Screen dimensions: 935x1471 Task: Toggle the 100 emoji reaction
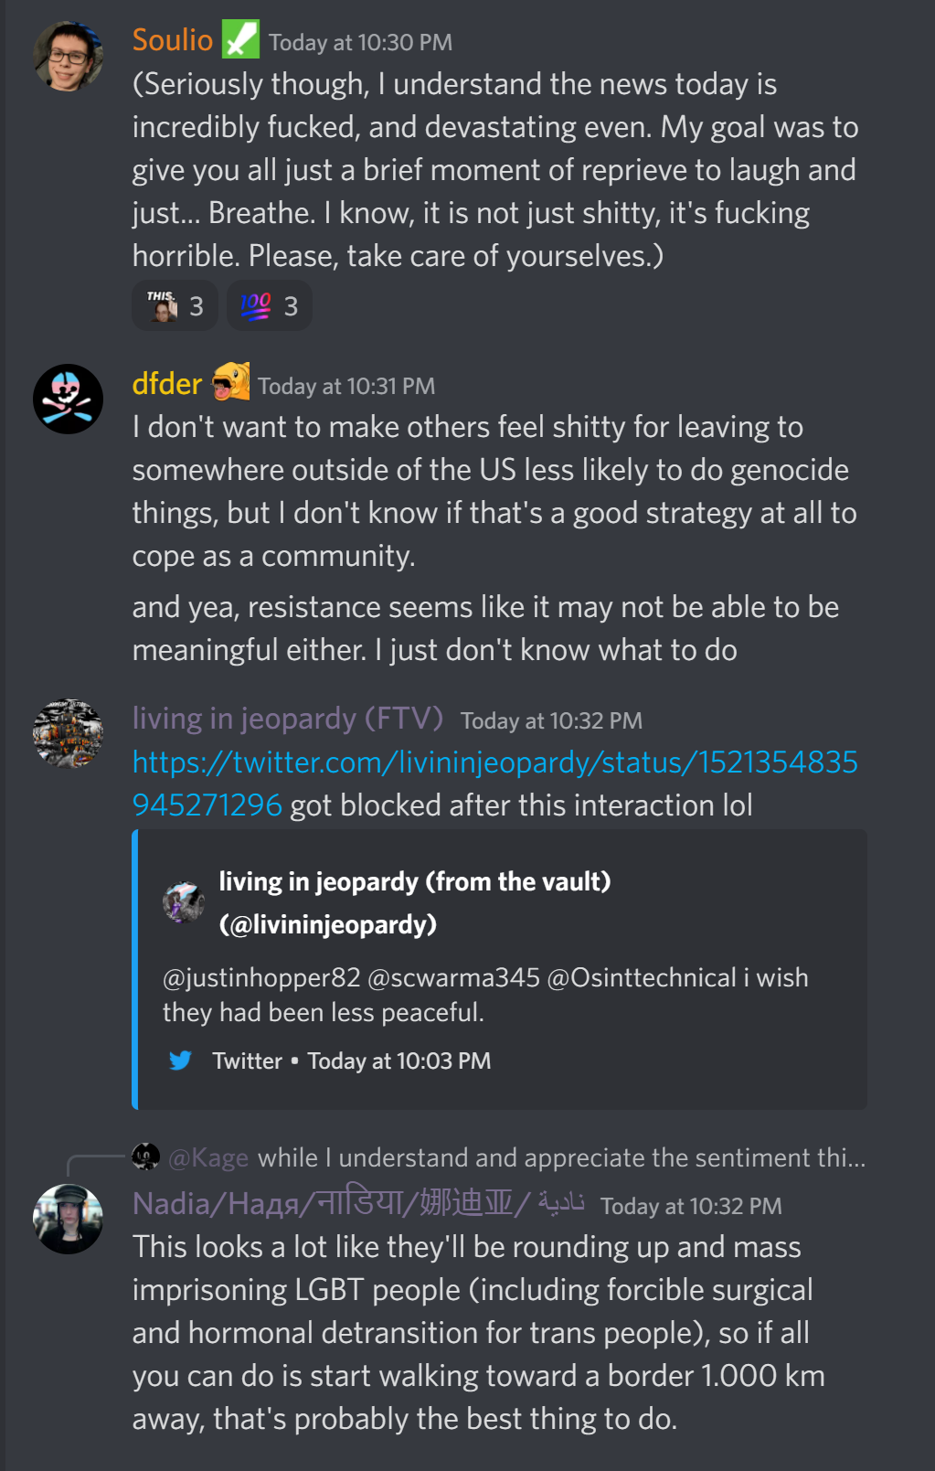click(x=270, y=306)
